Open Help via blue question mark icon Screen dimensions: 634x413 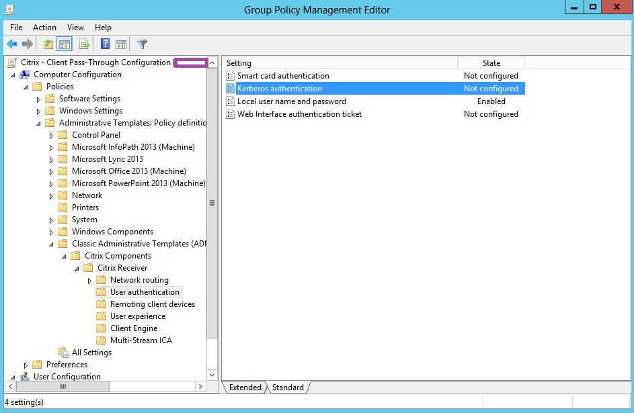pyautogui.click(x=105, y=44)
